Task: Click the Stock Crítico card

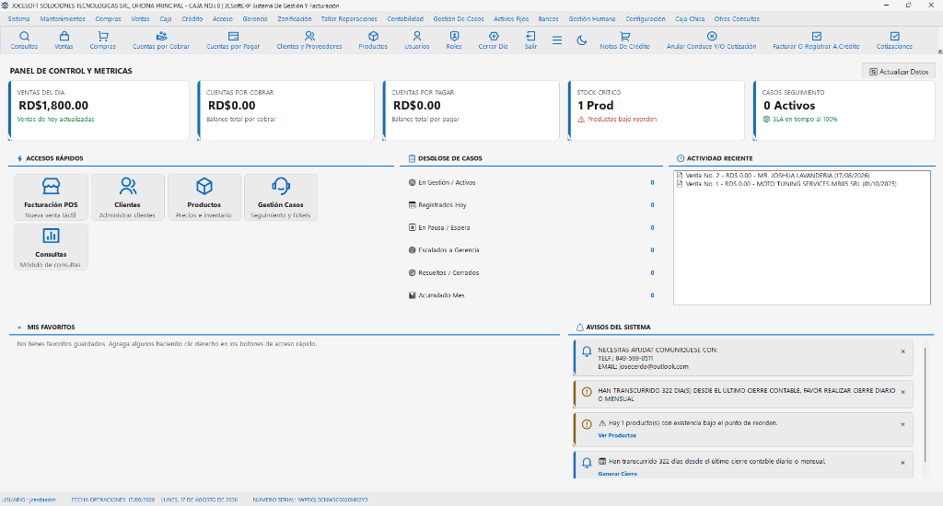Action: 657,110
